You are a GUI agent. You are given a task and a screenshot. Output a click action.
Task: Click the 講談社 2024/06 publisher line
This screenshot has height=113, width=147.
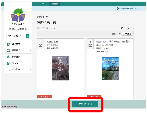pyautogui.click(x=103, y=48)
